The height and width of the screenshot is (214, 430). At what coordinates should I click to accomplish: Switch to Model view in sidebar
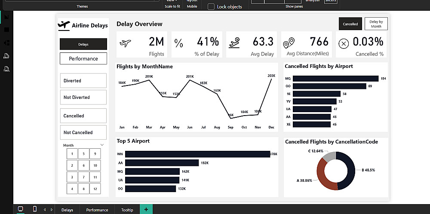[x=6, y=43]
